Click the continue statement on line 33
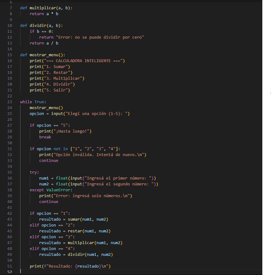This screenshot has height=275, width=271. click(48, 160)
